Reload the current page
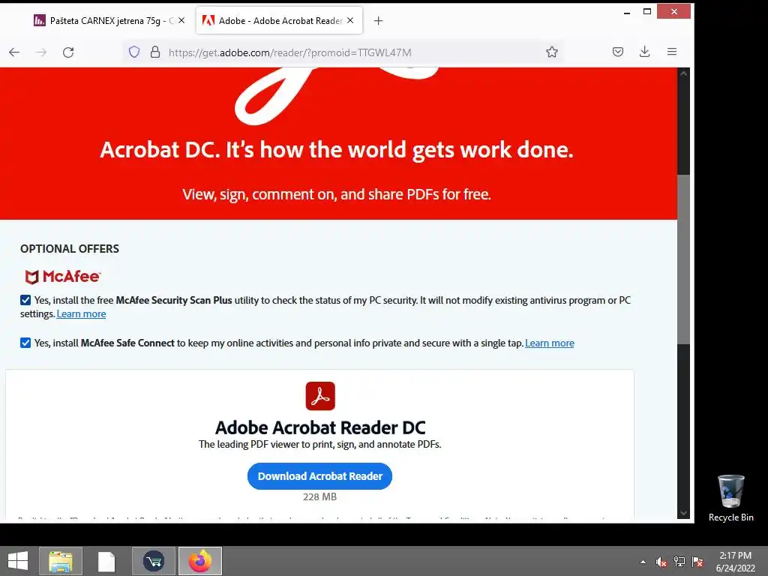This screenshot has width=768, height=576. pos(68,52)
